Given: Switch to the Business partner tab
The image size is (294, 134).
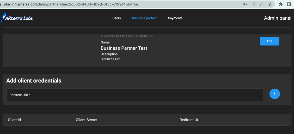Looking at the screenshot, I should [144, 18].
